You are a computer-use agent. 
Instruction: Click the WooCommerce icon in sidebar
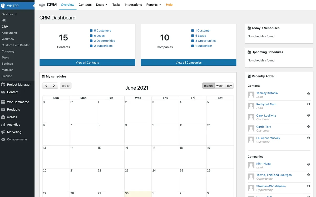tap(3, 102)
